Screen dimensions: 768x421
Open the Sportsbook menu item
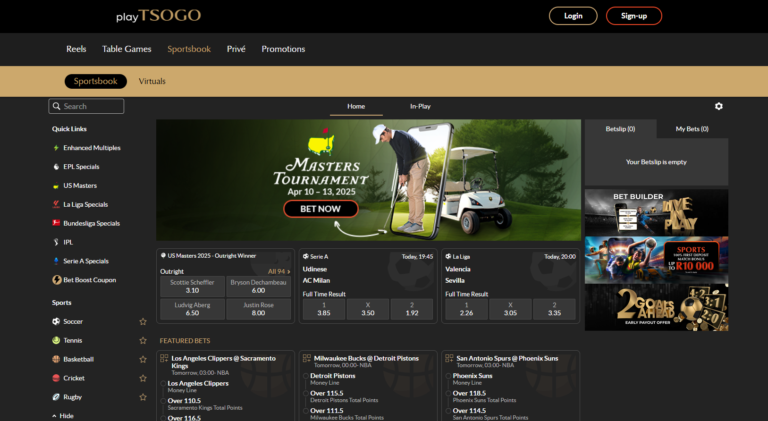click(x=189, y=49)
